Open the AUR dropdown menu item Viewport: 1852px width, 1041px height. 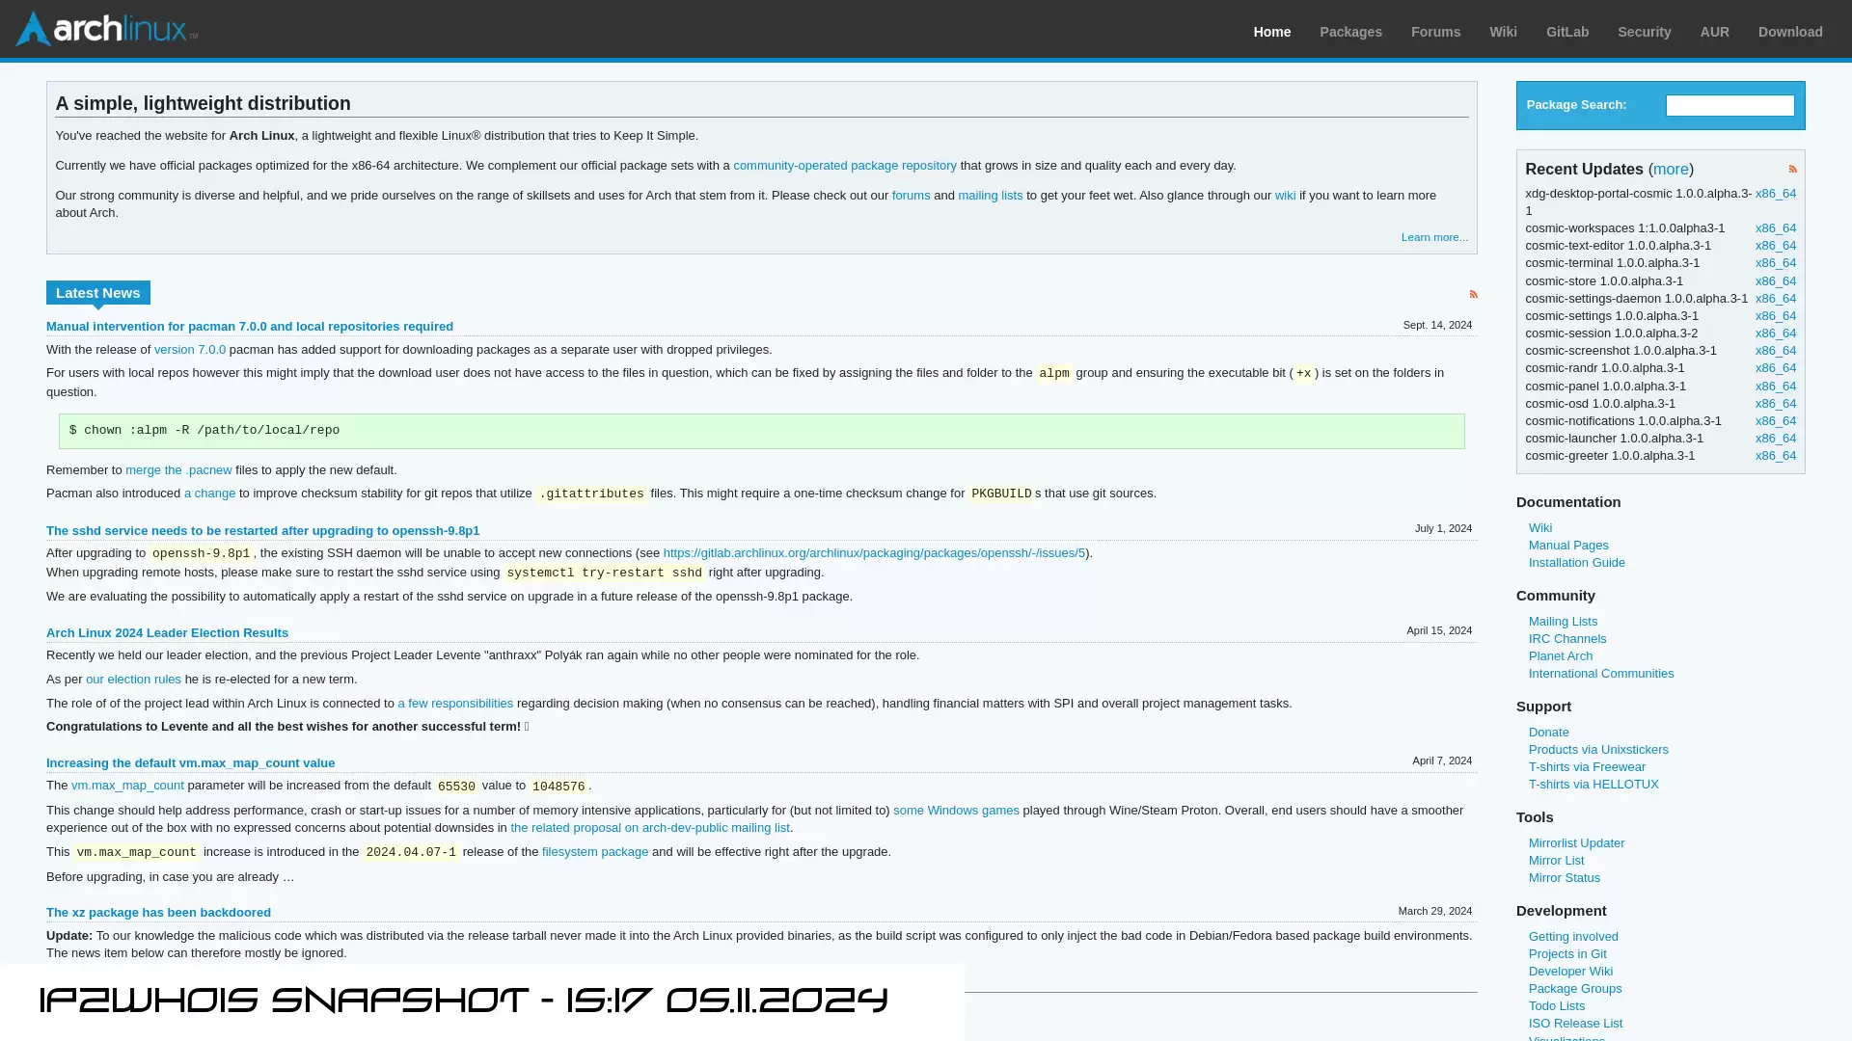1713,32
